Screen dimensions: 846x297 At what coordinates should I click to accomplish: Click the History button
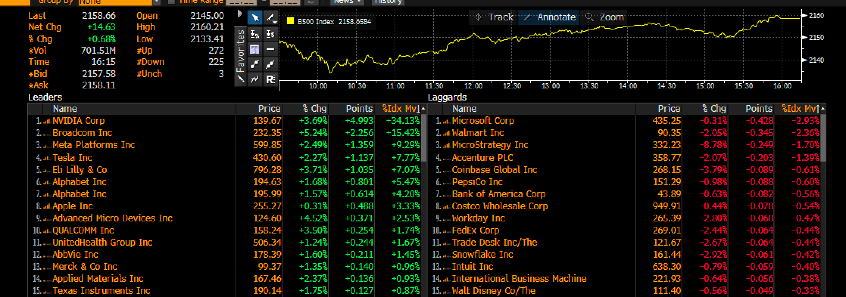point(387,2)
